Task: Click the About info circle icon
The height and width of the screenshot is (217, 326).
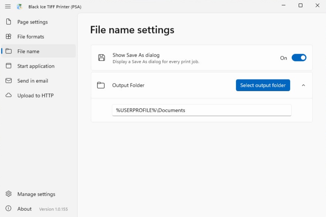Action: coord(8,208)
